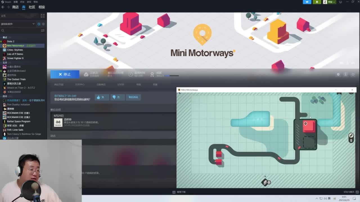Click the in-game trash delete tool

point(351,140)
